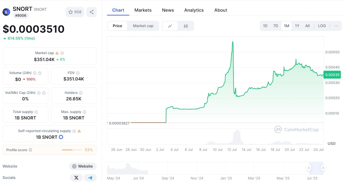Click the left handle of the timeline range selector

pyautogui.click(x=309, y=168)
